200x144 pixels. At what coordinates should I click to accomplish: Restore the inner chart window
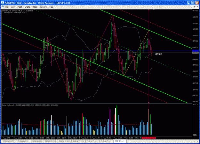(194, 7)
